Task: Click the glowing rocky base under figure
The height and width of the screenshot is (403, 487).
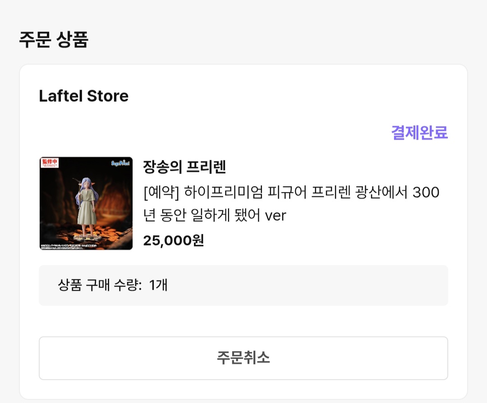Action: tap(85, 238)
